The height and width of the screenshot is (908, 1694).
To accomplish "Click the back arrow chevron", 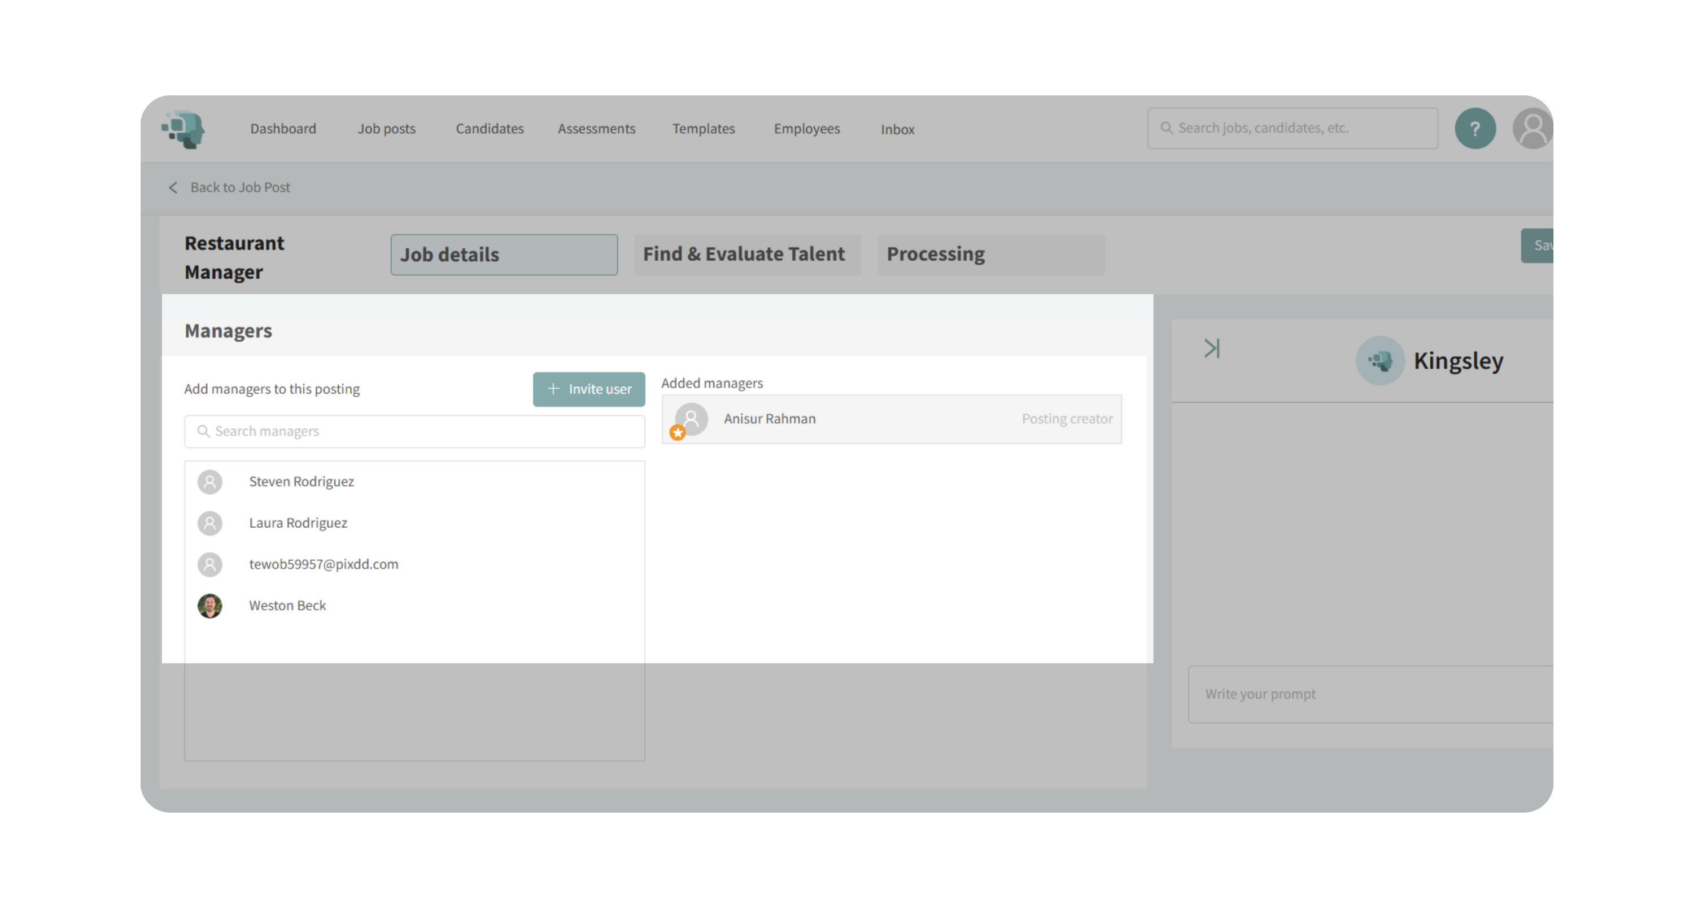I will pos(173,188).
